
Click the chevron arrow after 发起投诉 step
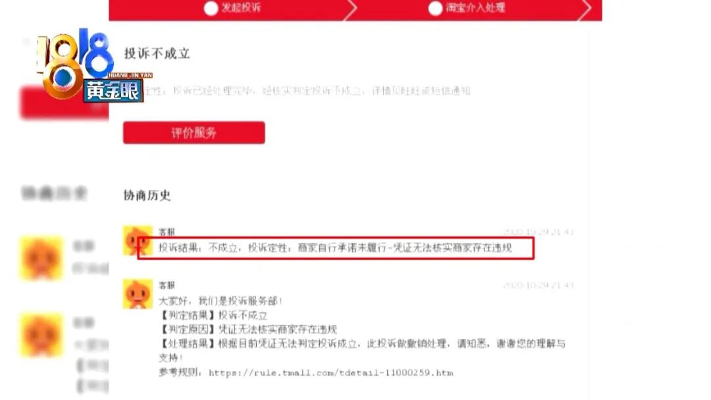click(350, 9)
